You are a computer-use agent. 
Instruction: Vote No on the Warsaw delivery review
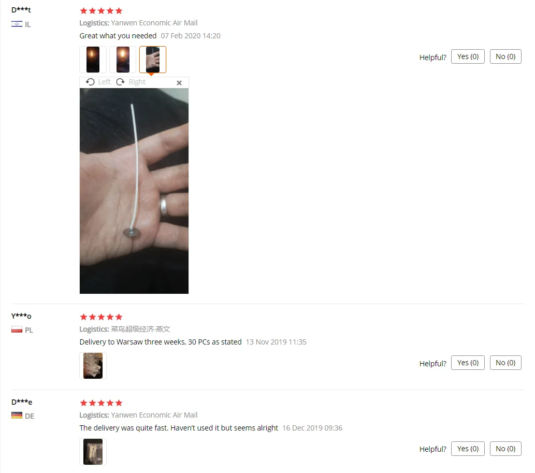tap(505, 363)
